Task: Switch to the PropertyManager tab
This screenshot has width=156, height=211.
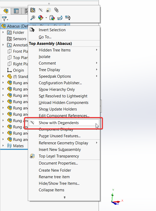Action: tap(16, 11)
